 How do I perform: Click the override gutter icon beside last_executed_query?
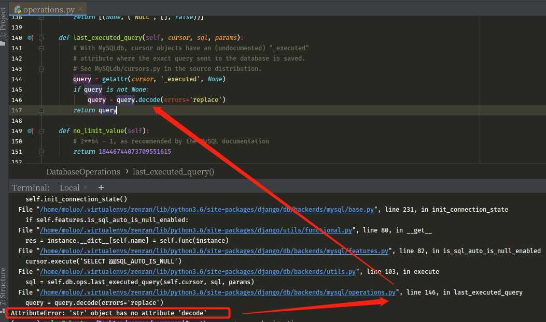click(x=30, y=38)
